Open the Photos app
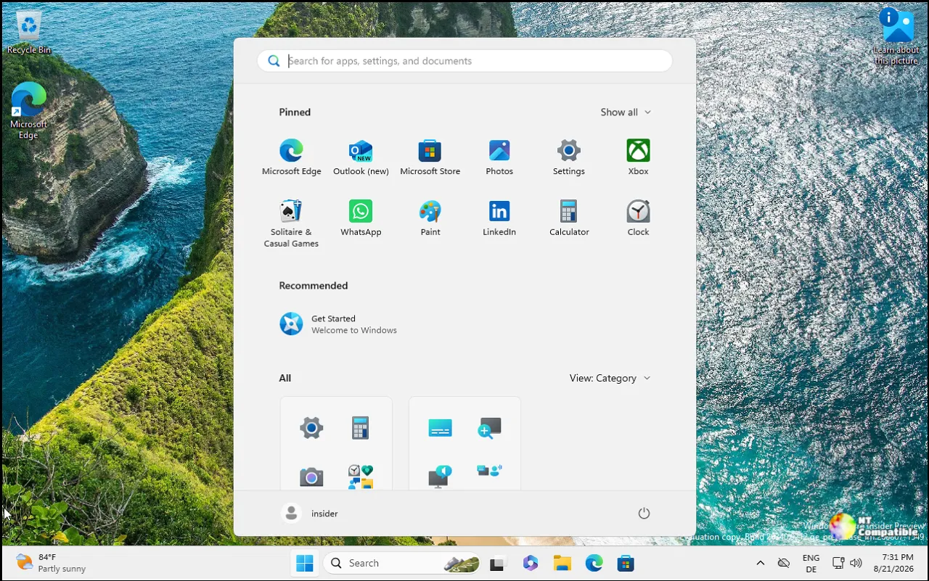 499,157
